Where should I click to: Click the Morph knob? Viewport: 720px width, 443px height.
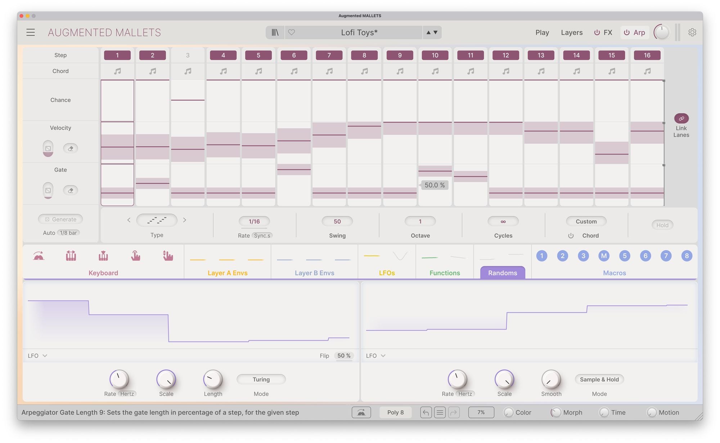pyautogui.click(x=556, y=412)
